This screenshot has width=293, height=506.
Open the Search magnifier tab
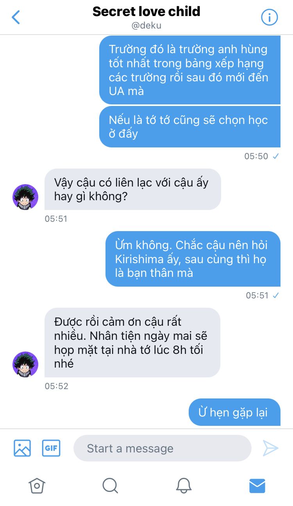(x=110, y=486)
